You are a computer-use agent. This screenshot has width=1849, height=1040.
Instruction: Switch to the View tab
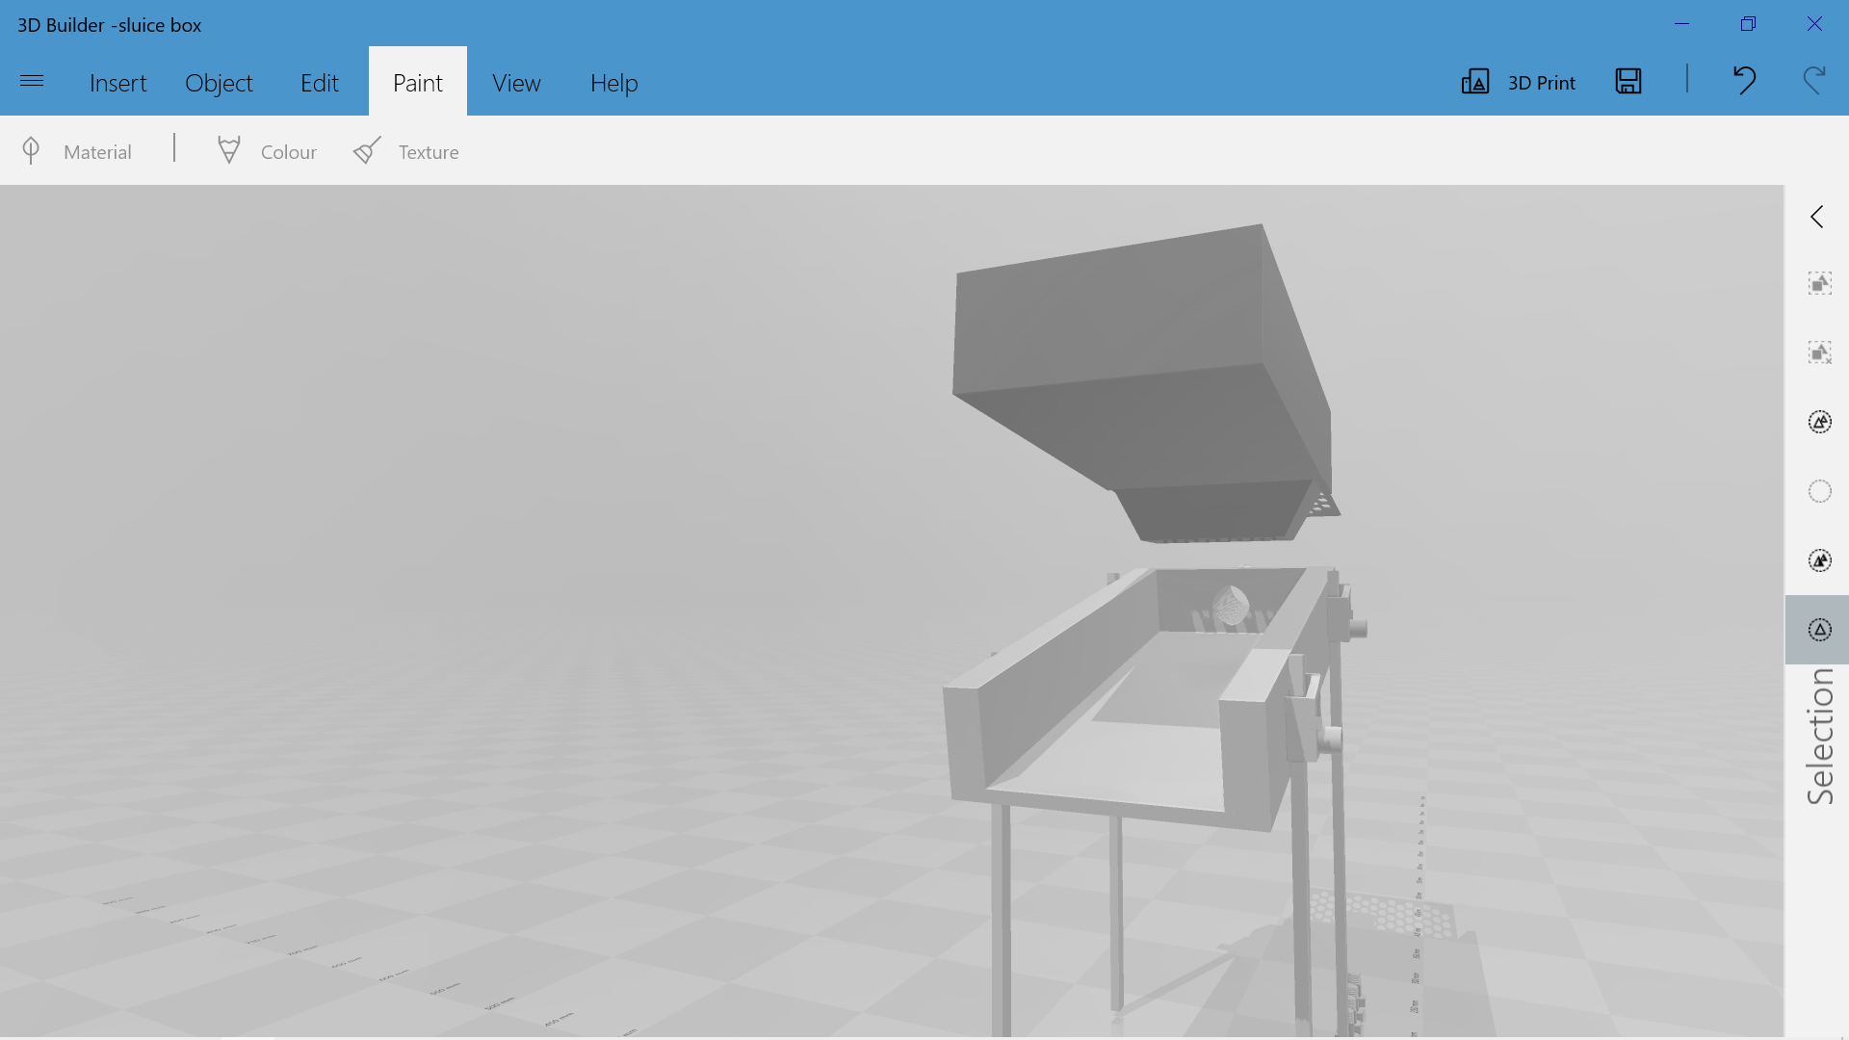point(516,83)
